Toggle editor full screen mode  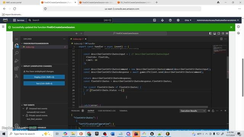point(227,33)
